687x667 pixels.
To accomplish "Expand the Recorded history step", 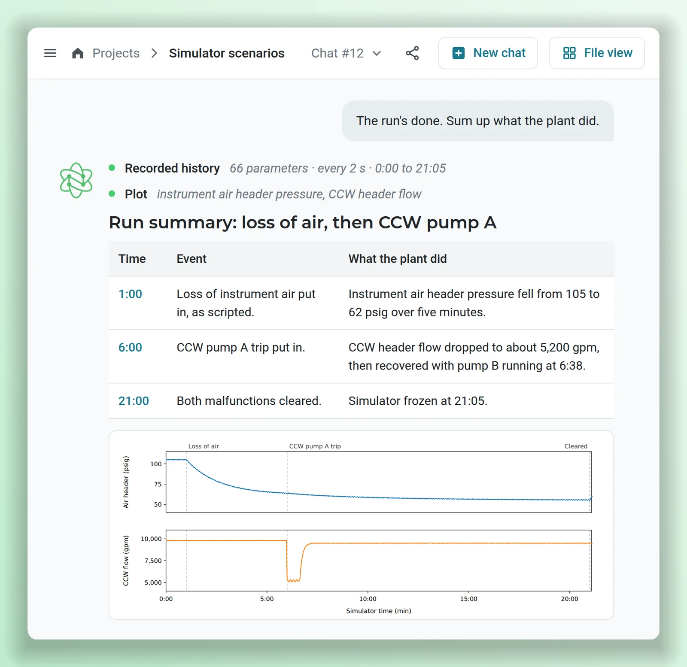I will [x=172, y=168].
